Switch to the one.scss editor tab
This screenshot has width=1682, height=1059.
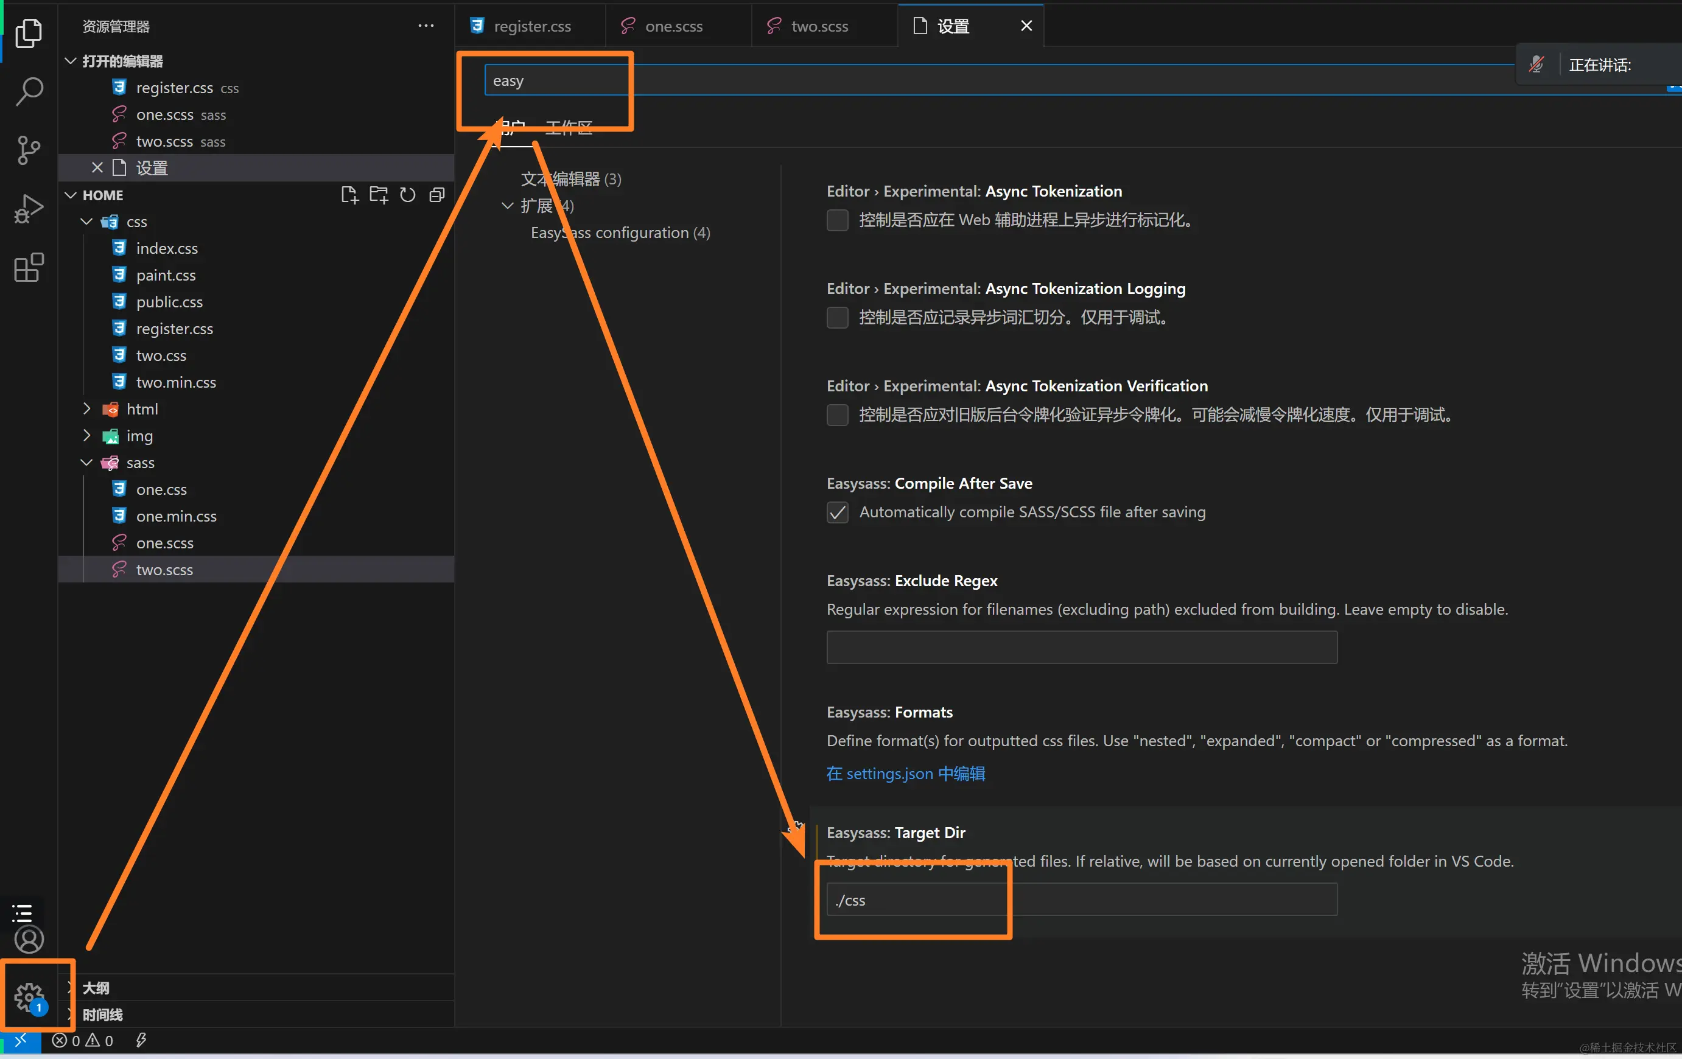[673, 27]
